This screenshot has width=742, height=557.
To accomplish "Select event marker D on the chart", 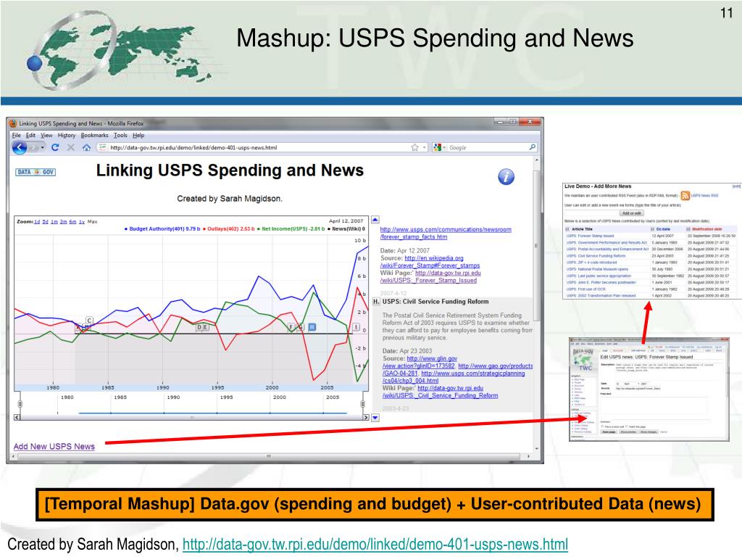I will pyautogui.click(x=199, y=327).
